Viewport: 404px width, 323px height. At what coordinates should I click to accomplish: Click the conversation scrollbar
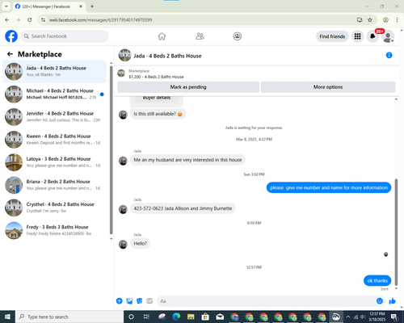coord(396,232)
